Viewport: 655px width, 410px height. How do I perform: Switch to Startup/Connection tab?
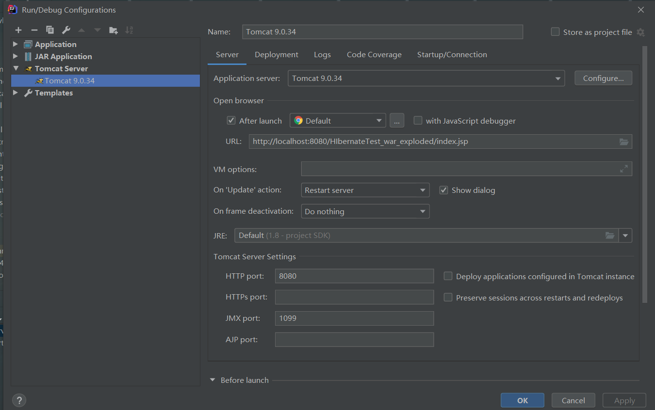click(452, 55)
